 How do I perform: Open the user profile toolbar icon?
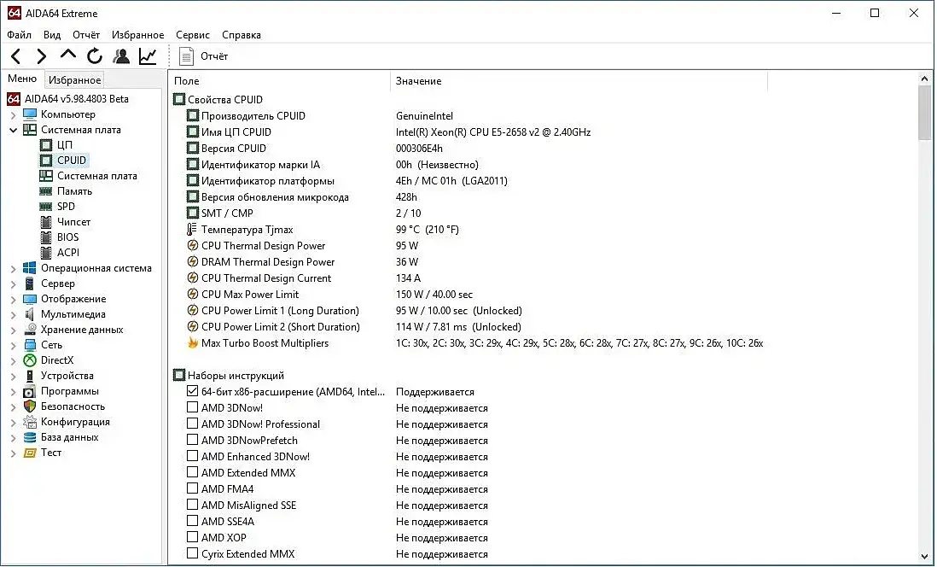point(121,56)
